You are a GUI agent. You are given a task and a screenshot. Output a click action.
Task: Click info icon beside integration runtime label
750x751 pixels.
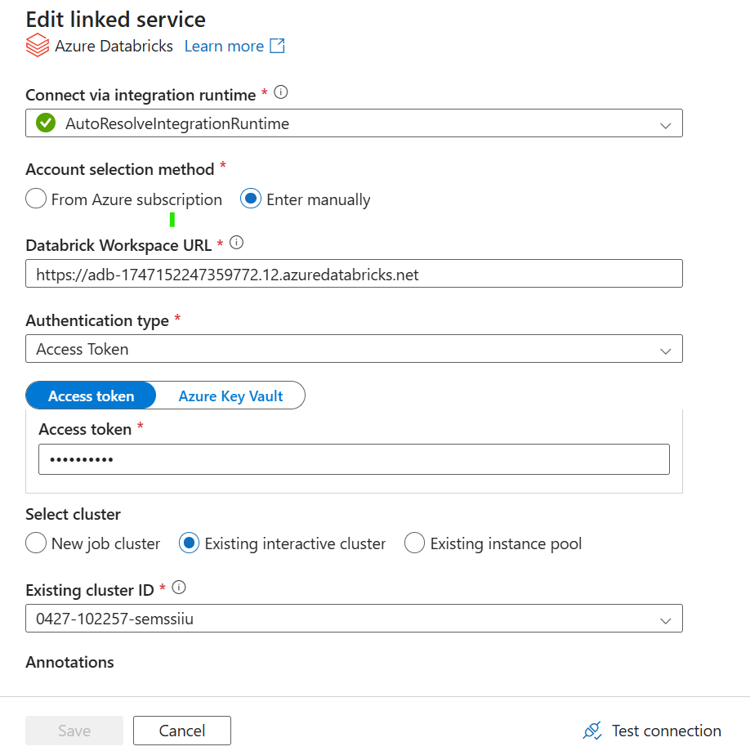point(281,93)
